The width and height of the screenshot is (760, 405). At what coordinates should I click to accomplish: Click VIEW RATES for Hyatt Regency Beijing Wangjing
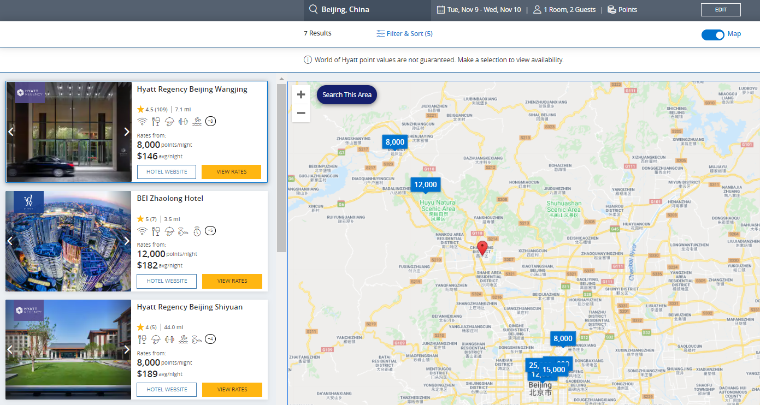(x=231, y=171)
